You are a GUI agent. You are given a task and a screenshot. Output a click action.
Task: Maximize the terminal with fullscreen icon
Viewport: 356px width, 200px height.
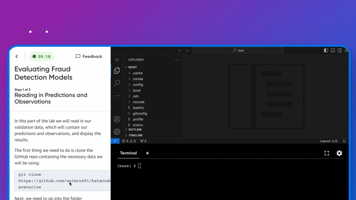click(x=327, y=153)
